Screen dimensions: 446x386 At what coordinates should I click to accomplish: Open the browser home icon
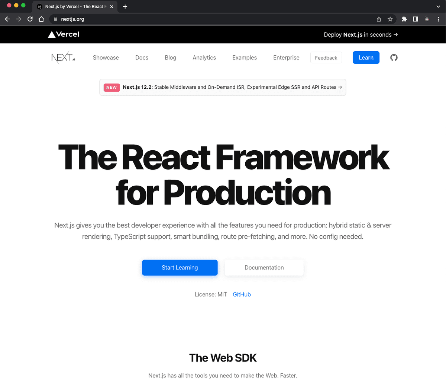(41, 19)
